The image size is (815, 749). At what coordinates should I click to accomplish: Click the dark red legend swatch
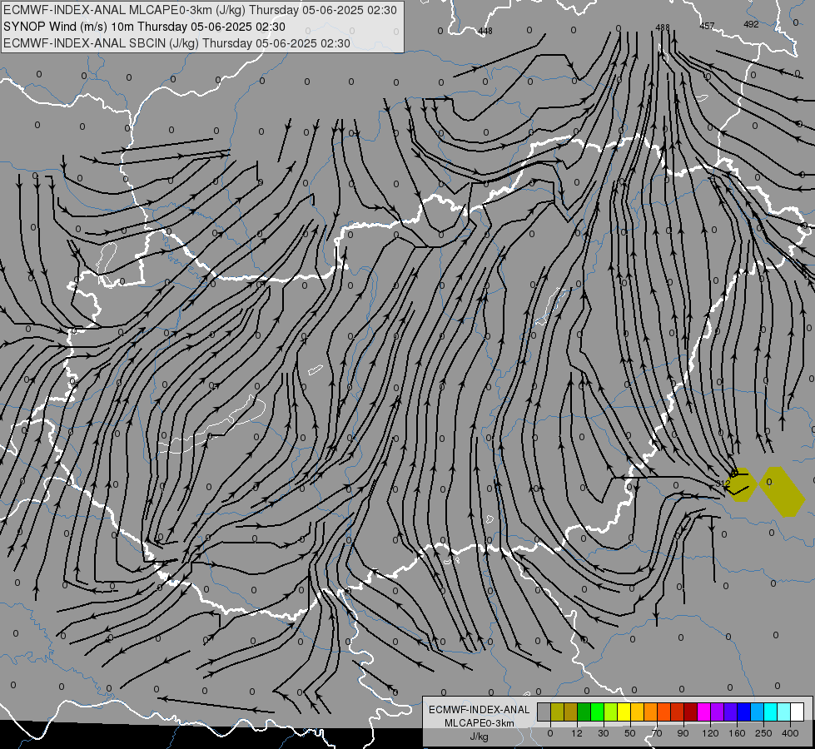click(691, 712)
